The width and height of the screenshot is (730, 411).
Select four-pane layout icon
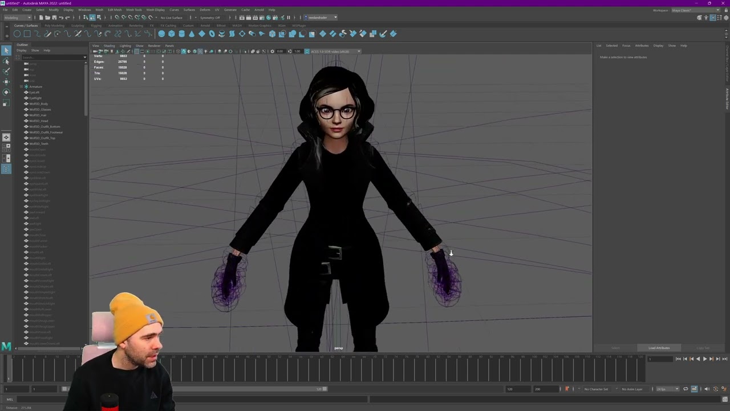(x=6, y=147)
